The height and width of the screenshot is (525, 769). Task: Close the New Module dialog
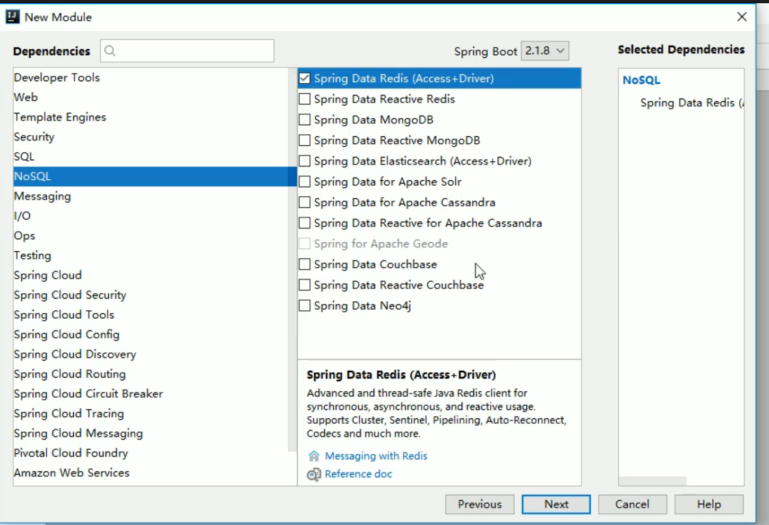[x=742, y=17]
